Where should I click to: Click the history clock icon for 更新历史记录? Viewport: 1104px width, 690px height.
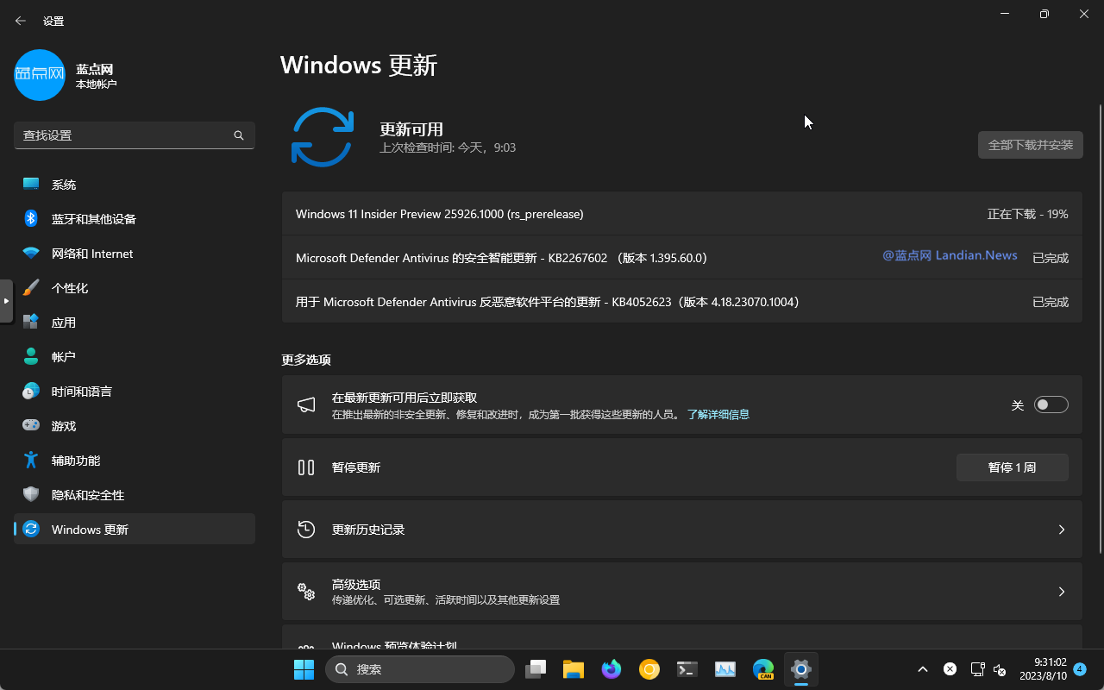306,530
